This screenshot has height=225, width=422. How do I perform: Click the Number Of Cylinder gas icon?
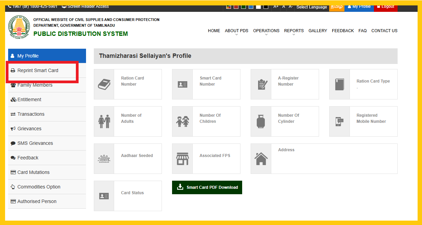pos(261,121)
